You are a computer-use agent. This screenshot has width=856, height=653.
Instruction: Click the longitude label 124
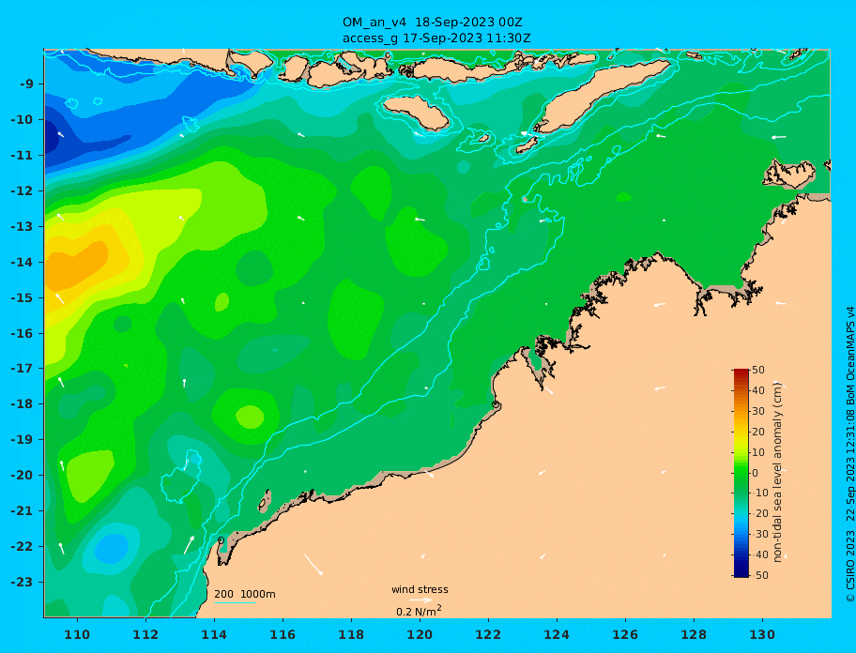[557, 635]
